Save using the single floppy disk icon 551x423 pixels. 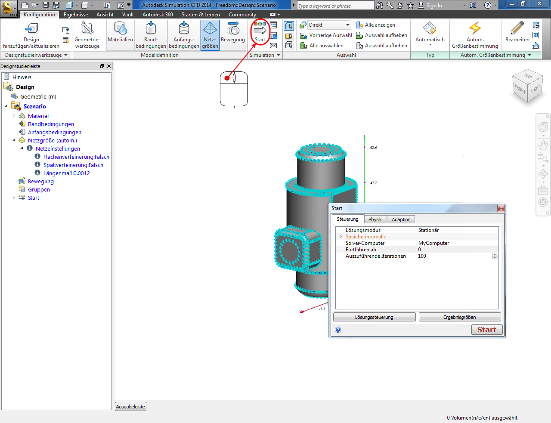pyautogui.click(x=46, y=5)
